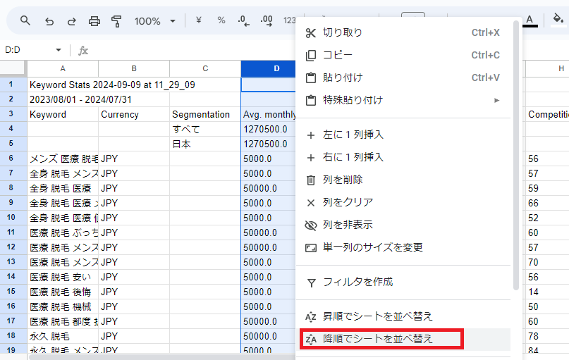Click the undo arrow icon

49,21
